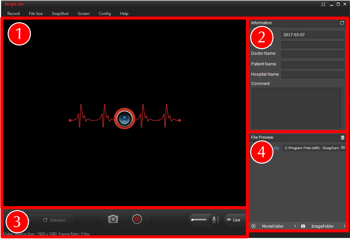Click inside the Comment text box
The width and height of the screenshot is (350, 239).
tap(296, 108)
